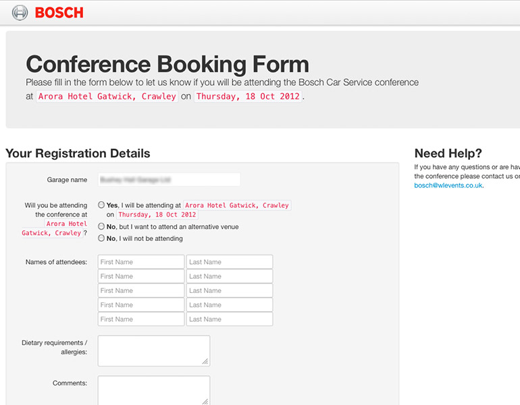Click header venue 'Arora Hotel Gatwick, Crawley'
520x405 pixels.
pos(107,97)
